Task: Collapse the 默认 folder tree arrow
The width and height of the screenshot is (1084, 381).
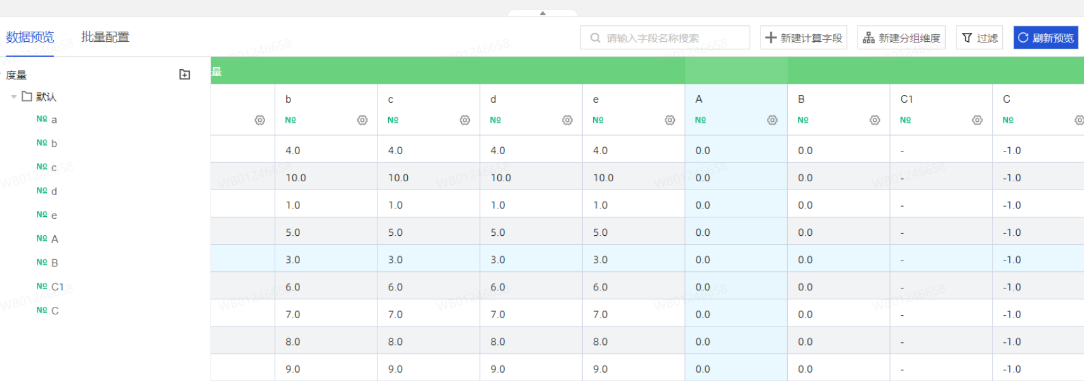Action: 14,97
